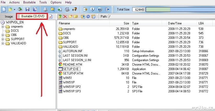Screen dimensions: 215x111
Task: Click the folder with blue label icon
Action: tap(93, 17)
